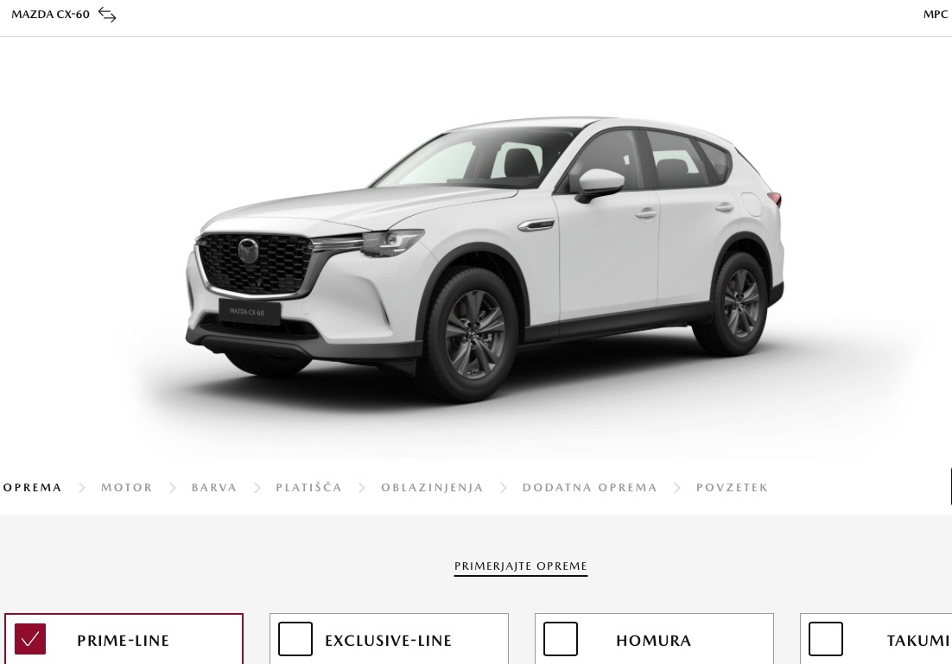This screenshot has width=952, height=664.
Task: Switch to the PLATIŠČA step
Action: [x=309, y=487]
